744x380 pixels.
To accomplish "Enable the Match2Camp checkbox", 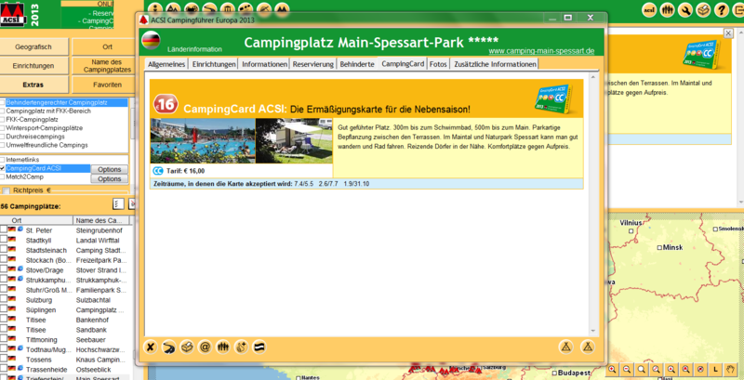I will pos(4,177).
